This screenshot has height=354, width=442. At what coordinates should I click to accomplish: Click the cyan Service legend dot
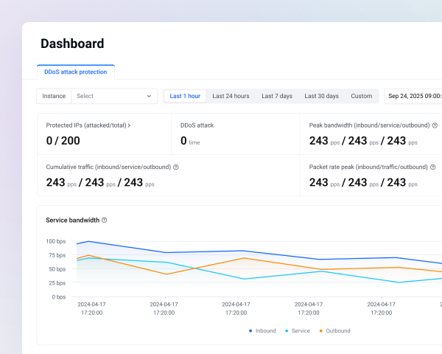coord(287,331)
